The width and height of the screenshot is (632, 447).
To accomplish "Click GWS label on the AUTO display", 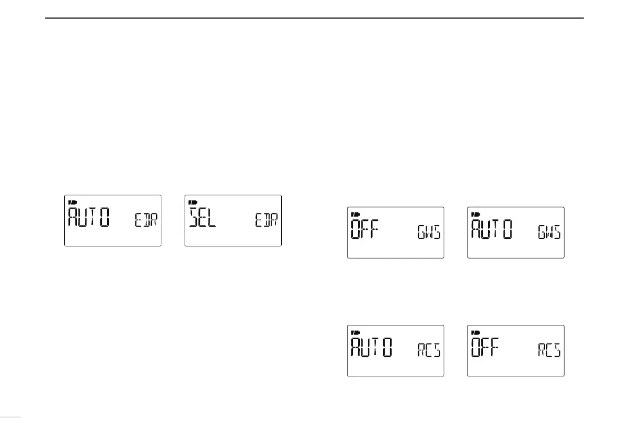I will pos(549,234).
